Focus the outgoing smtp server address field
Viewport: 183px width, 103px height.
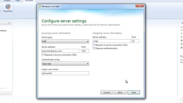pyautogui.click(x=112, y=41)
